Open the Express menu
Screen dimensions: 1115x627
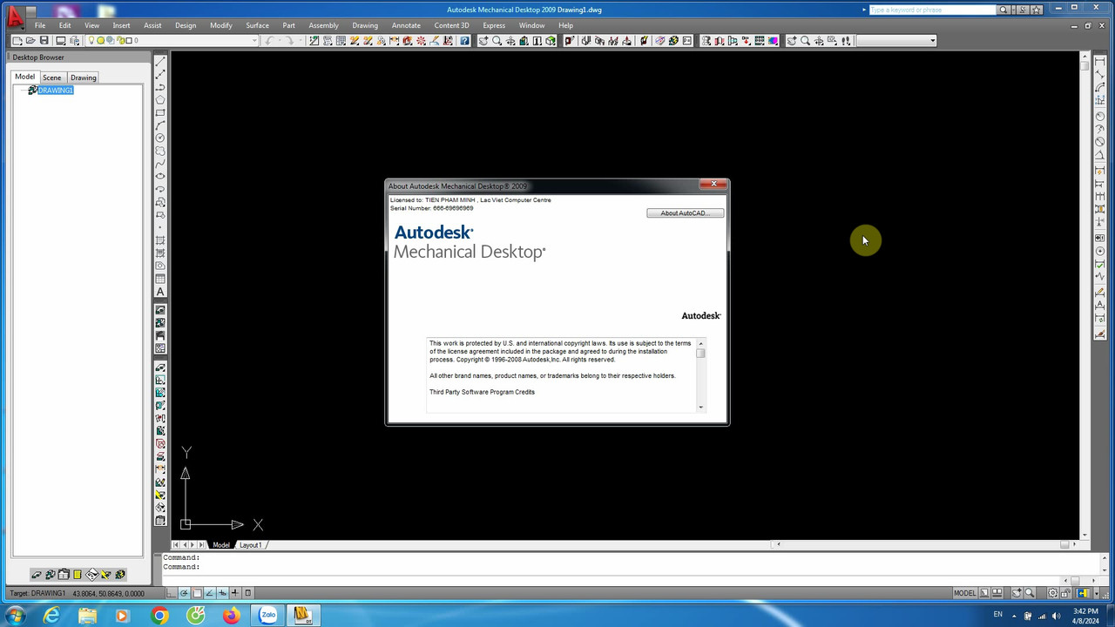[x=494, y=25]
